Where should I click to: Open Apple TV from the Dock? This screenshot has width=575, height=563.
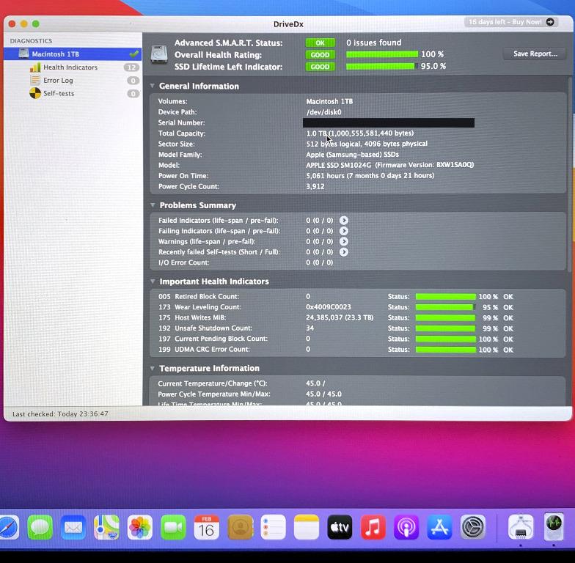click(x=340, y=527)
